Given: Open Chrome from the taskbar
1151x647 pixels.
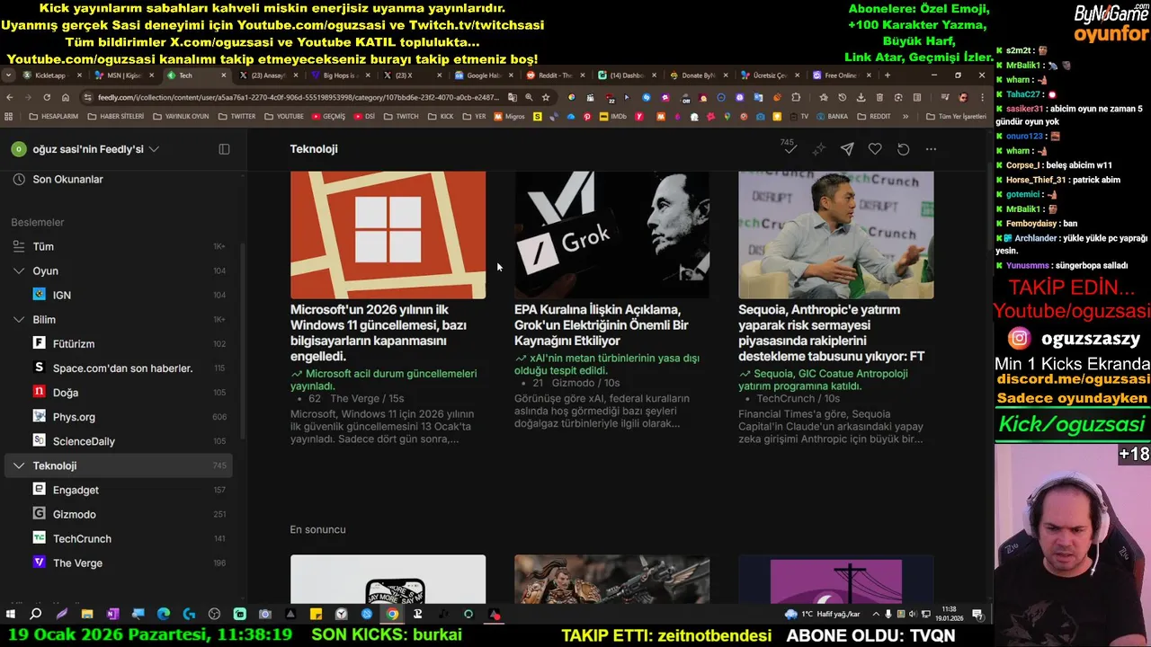Looking at the screenshot, I should click(392, 614).
